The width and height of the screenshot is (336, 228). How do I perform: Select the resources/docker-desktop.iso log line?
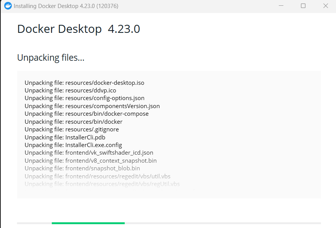click(x=84, y=83)
